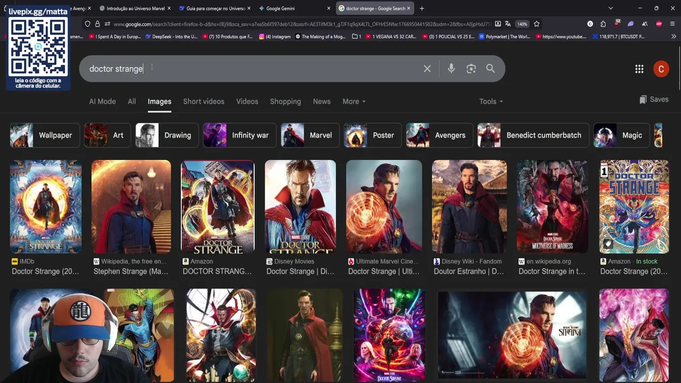Open the Tools dropdown

pos(491,102)
